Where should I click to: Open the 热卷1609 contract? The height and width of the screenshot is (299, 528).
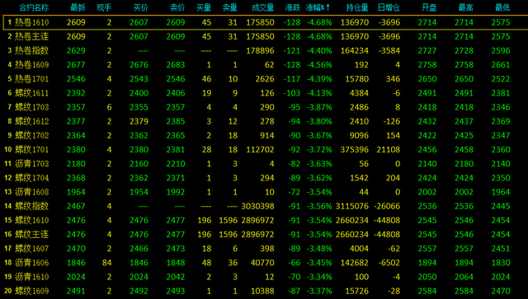click(32, 64)
